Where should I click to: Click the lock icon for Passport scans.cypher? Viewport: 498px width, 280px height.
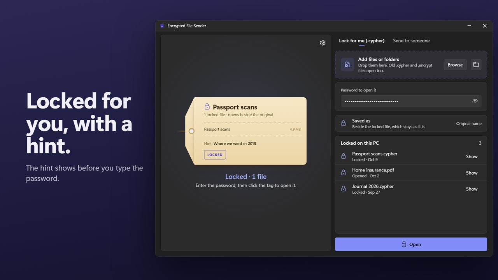(344, 156)
